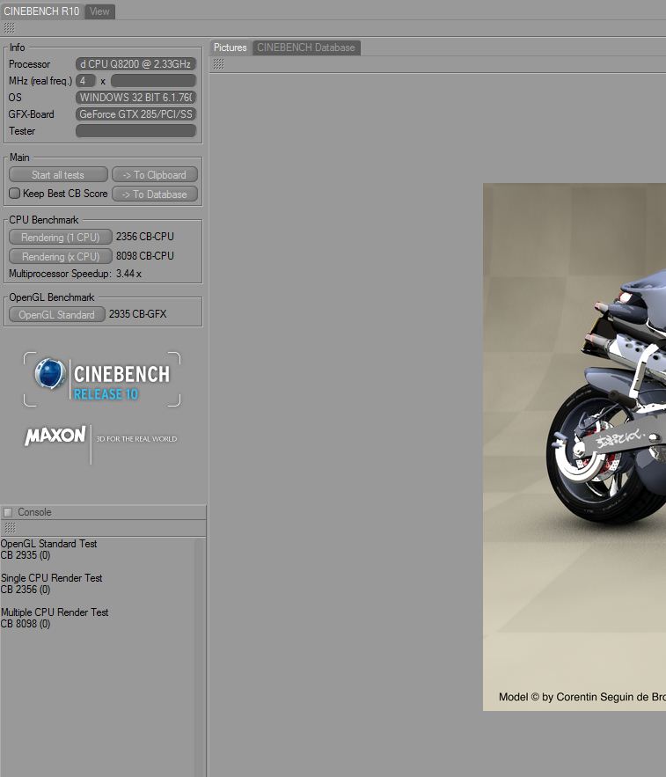The width and height of the screenshot is (666, 777).
Task: Click the Processor name field
Action: click(135, 64)
